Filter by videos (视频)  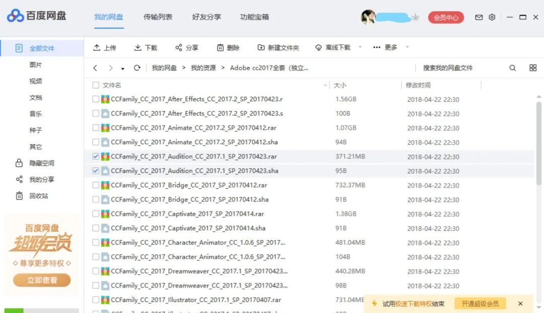pyautogui.click(x=36, y=81)
